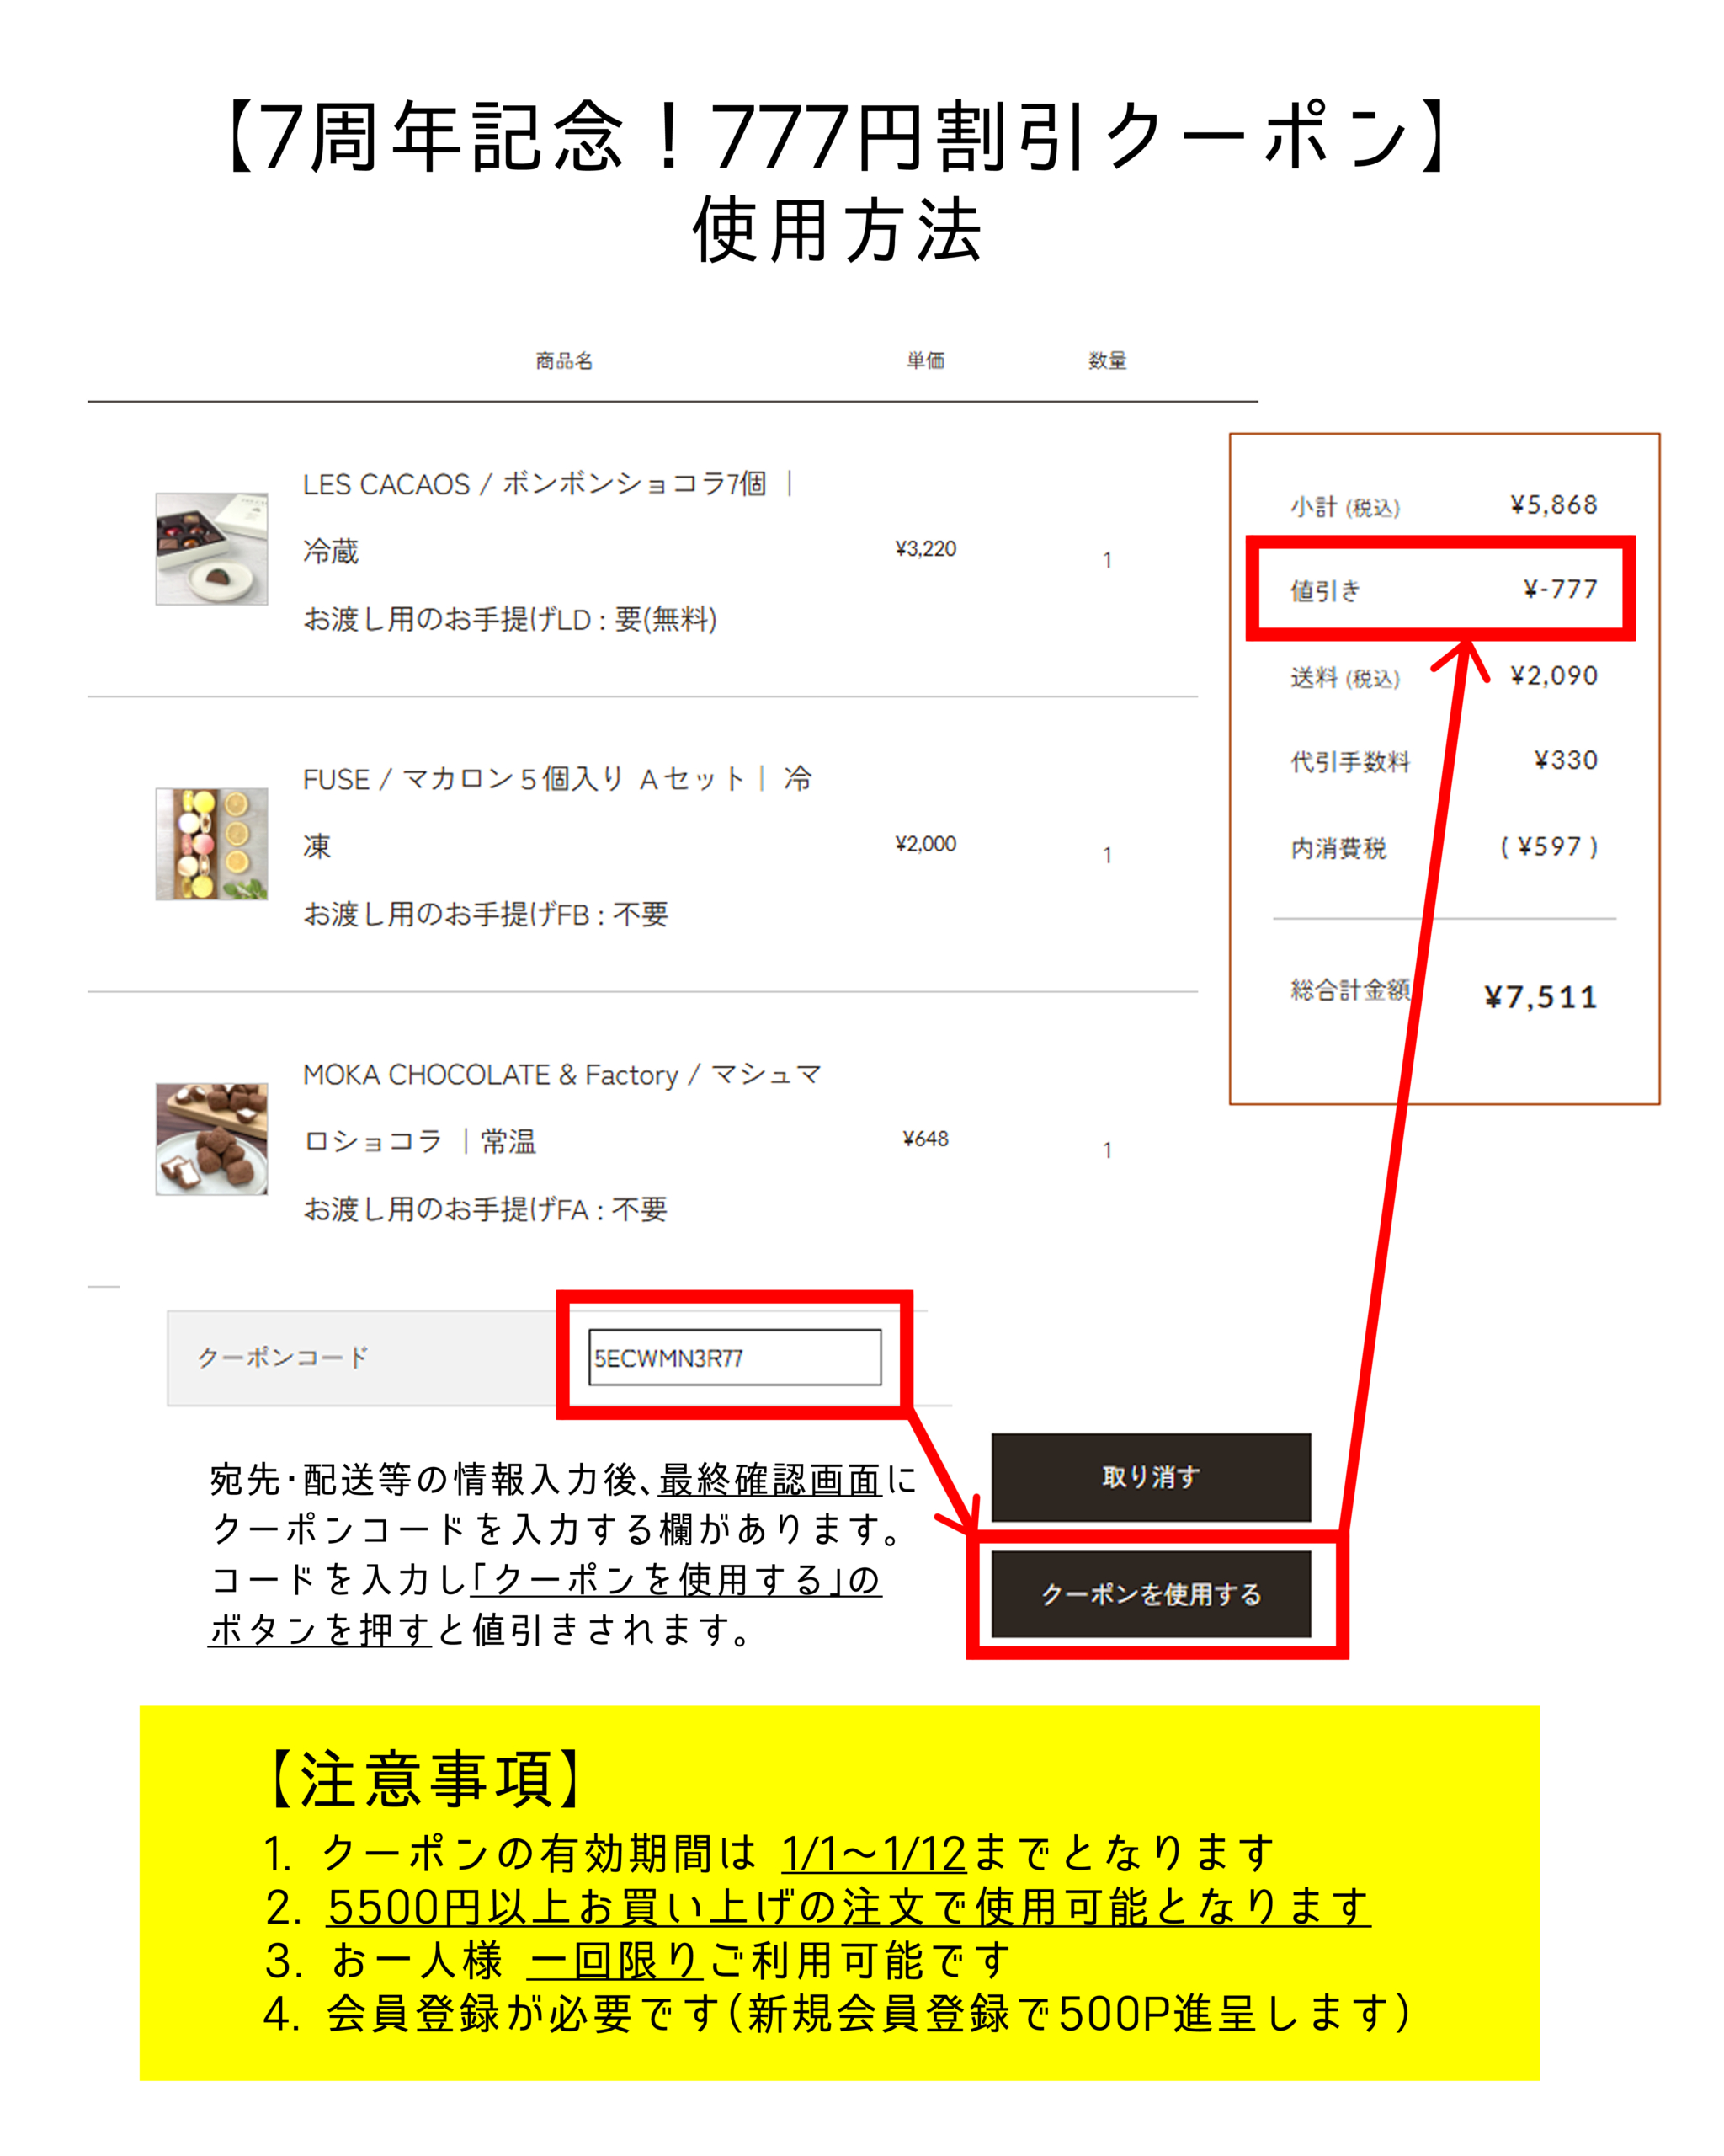The width and height of the screenshot is (1724, 2156).
Task: Click the クーポンコード label
Action: (283, 1357)
